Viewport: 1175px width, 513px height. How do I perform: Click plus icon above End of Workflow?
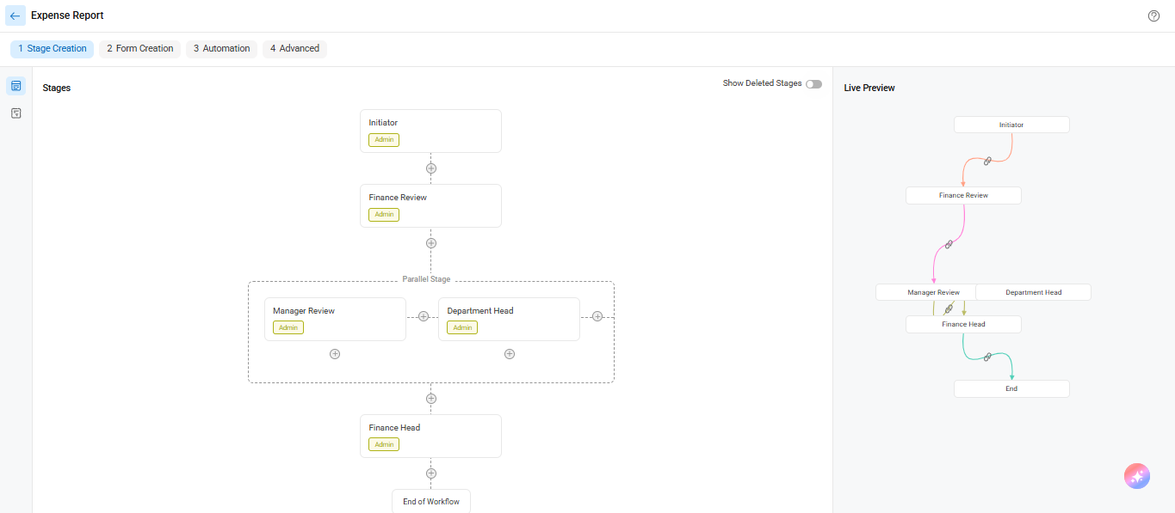431,473
